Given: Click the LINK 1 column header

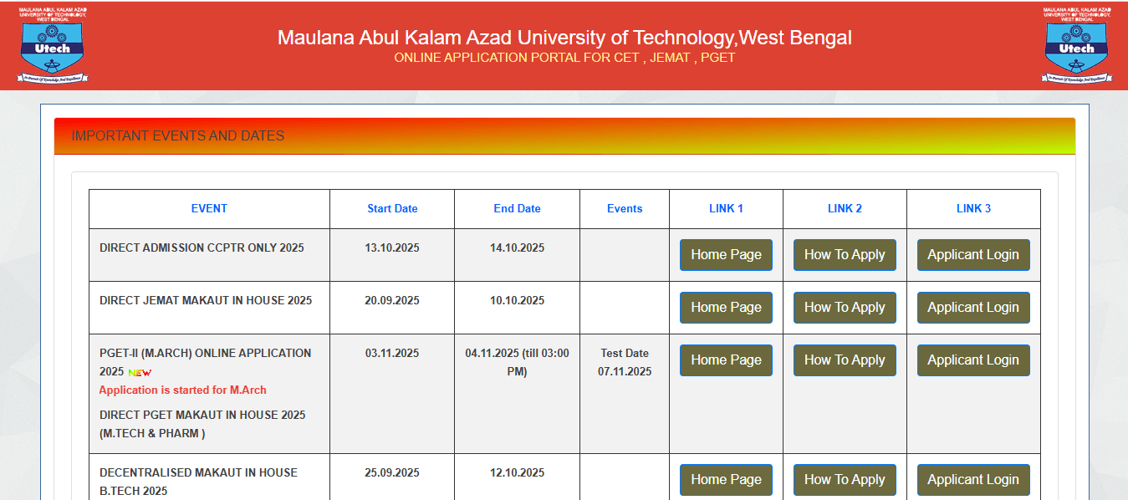Looking at the screenshot, I should click(x=725, y=208).
